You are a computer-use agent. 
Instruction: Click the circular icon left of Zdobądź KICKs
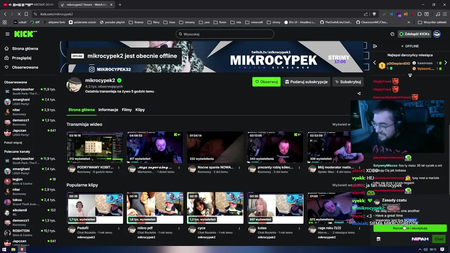(x=392, y=34)
